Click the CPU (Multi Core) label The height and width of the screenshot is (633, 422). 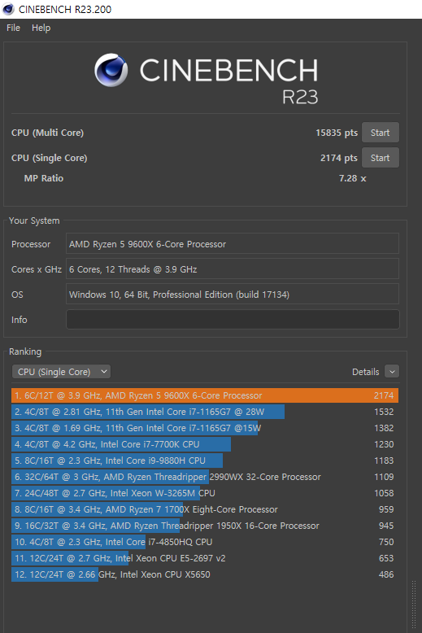[48, 133]
